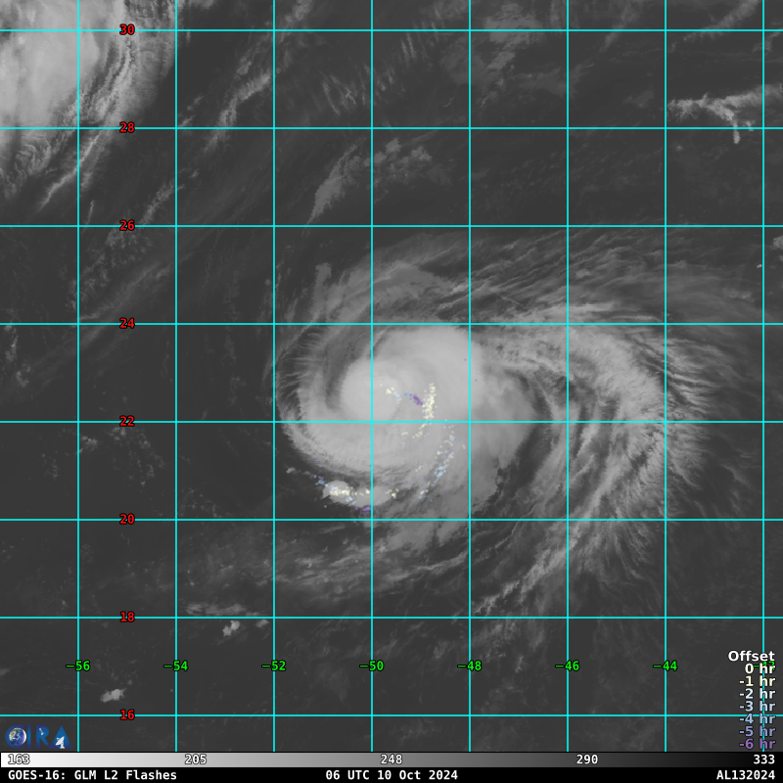Click the 06 UTC 10 Oct 2024 timestamp
Image resolution: width=783 pixels, height=783 pixels.
[391, 775]
